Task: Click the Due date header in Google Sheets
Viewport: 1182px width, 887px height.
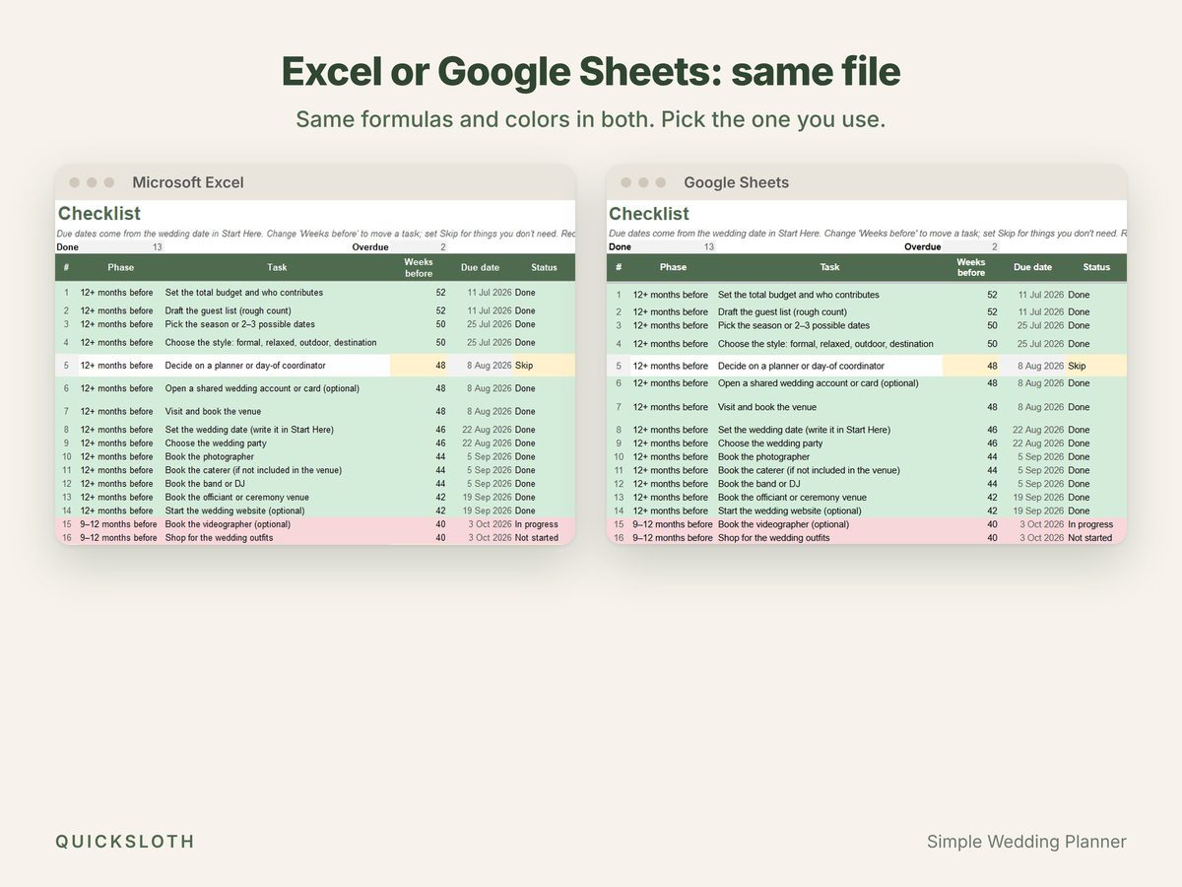Action: click(1032, 267)
